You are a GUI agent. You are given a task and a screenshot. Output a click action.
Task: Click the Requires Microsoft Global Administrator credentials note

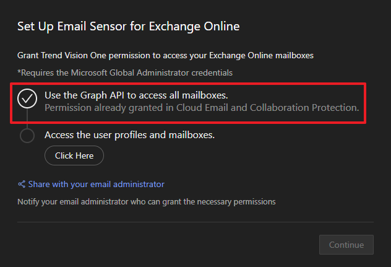point(125,72)
